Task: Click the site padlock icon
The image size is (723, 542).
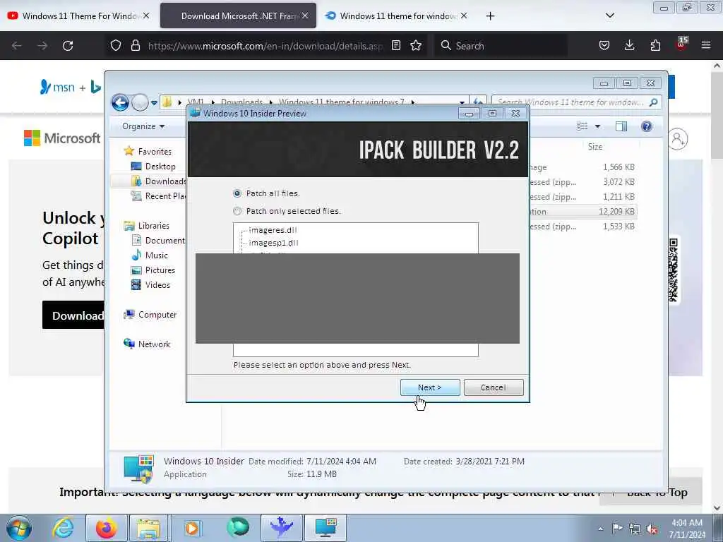Action: point(135,46)
